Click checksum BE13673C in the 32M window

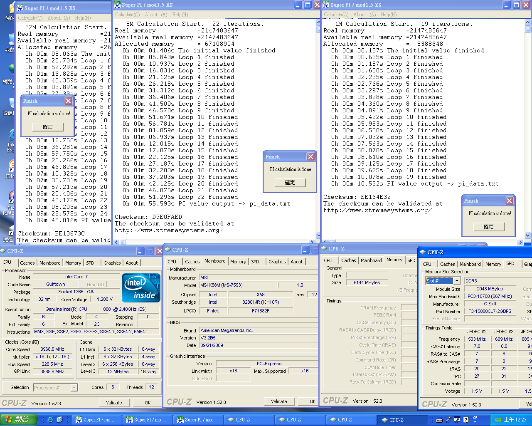[x=69, y=233]
